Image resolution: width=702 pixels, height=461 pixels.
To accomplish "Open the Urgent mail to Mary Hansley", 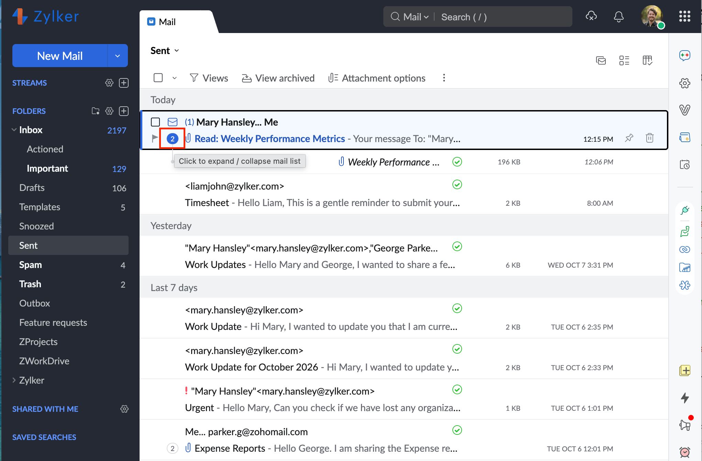I will 404,399.
